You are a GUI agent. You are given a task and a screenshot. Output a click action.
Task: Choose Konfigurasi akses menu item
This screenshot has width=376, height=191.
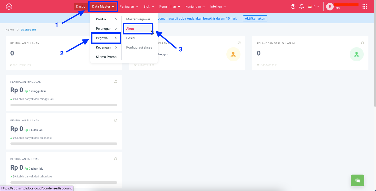(x=139, y=47)
